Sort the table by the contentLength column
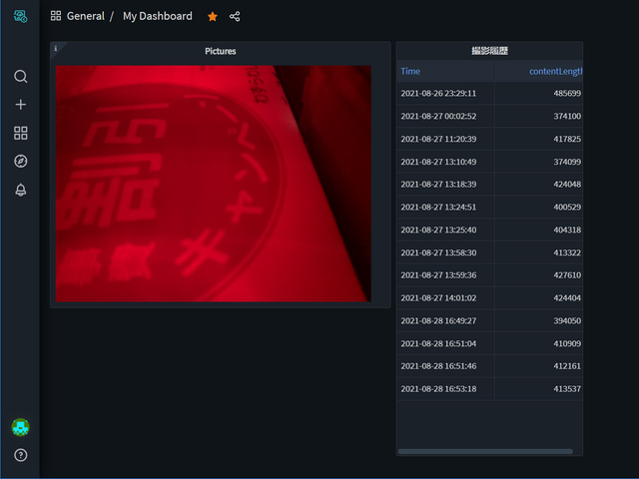Screen dimensions: 639x479 click(x=554, y=72)
